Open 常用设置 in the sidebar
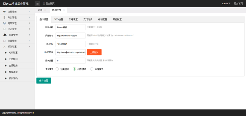This screenshot has width=246, height=116. point(13,53)
